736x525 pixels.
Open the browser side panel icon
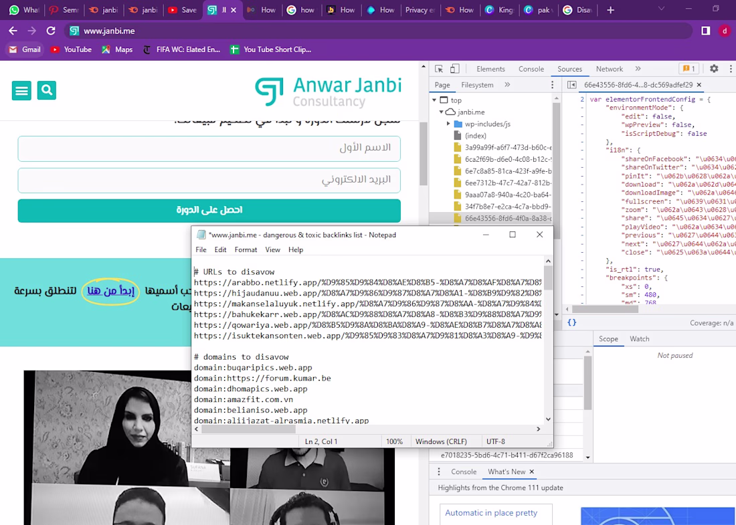click(705, 31)
